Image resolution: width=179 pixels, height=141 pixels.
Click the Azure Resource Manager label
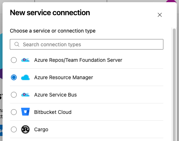[64, 77]
